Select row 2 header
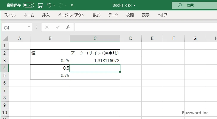The image size is (217, 119). tap(4, 53)
